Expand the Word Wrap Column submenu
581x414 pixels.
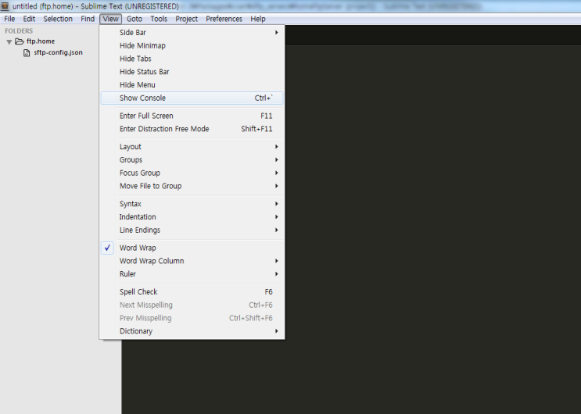pos(192,261)
